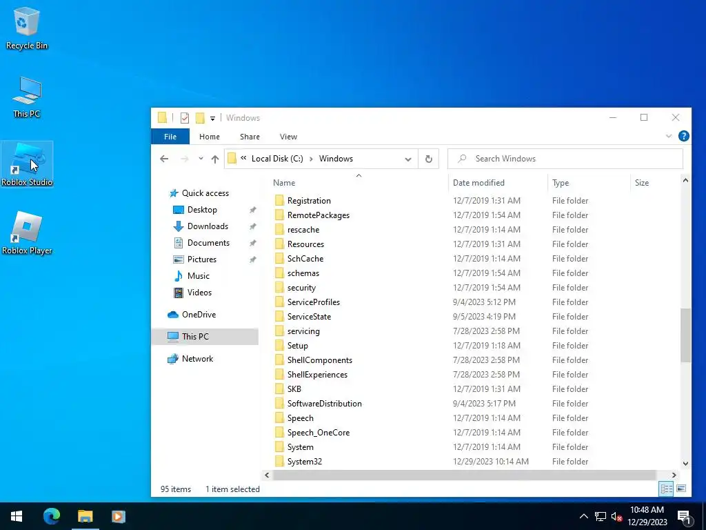
Task: Open the Recycle Bin desktop icon
Action: 27,28
